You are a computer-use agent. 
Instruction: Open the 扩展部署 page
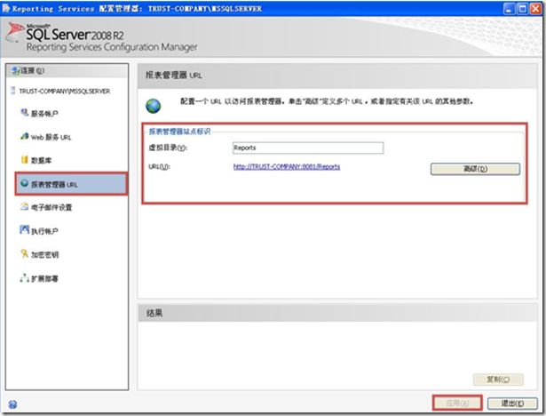44,278
